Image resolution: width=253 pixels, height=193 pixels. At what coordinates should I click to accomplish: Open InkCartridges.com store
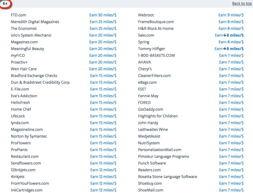27,190
